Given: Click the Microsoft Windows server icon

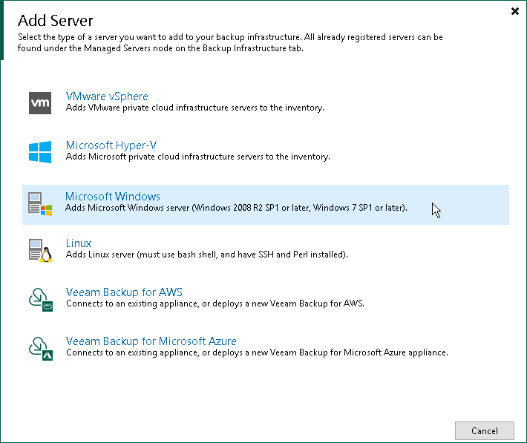Looking at the screenshot, I should click(39, 203).
